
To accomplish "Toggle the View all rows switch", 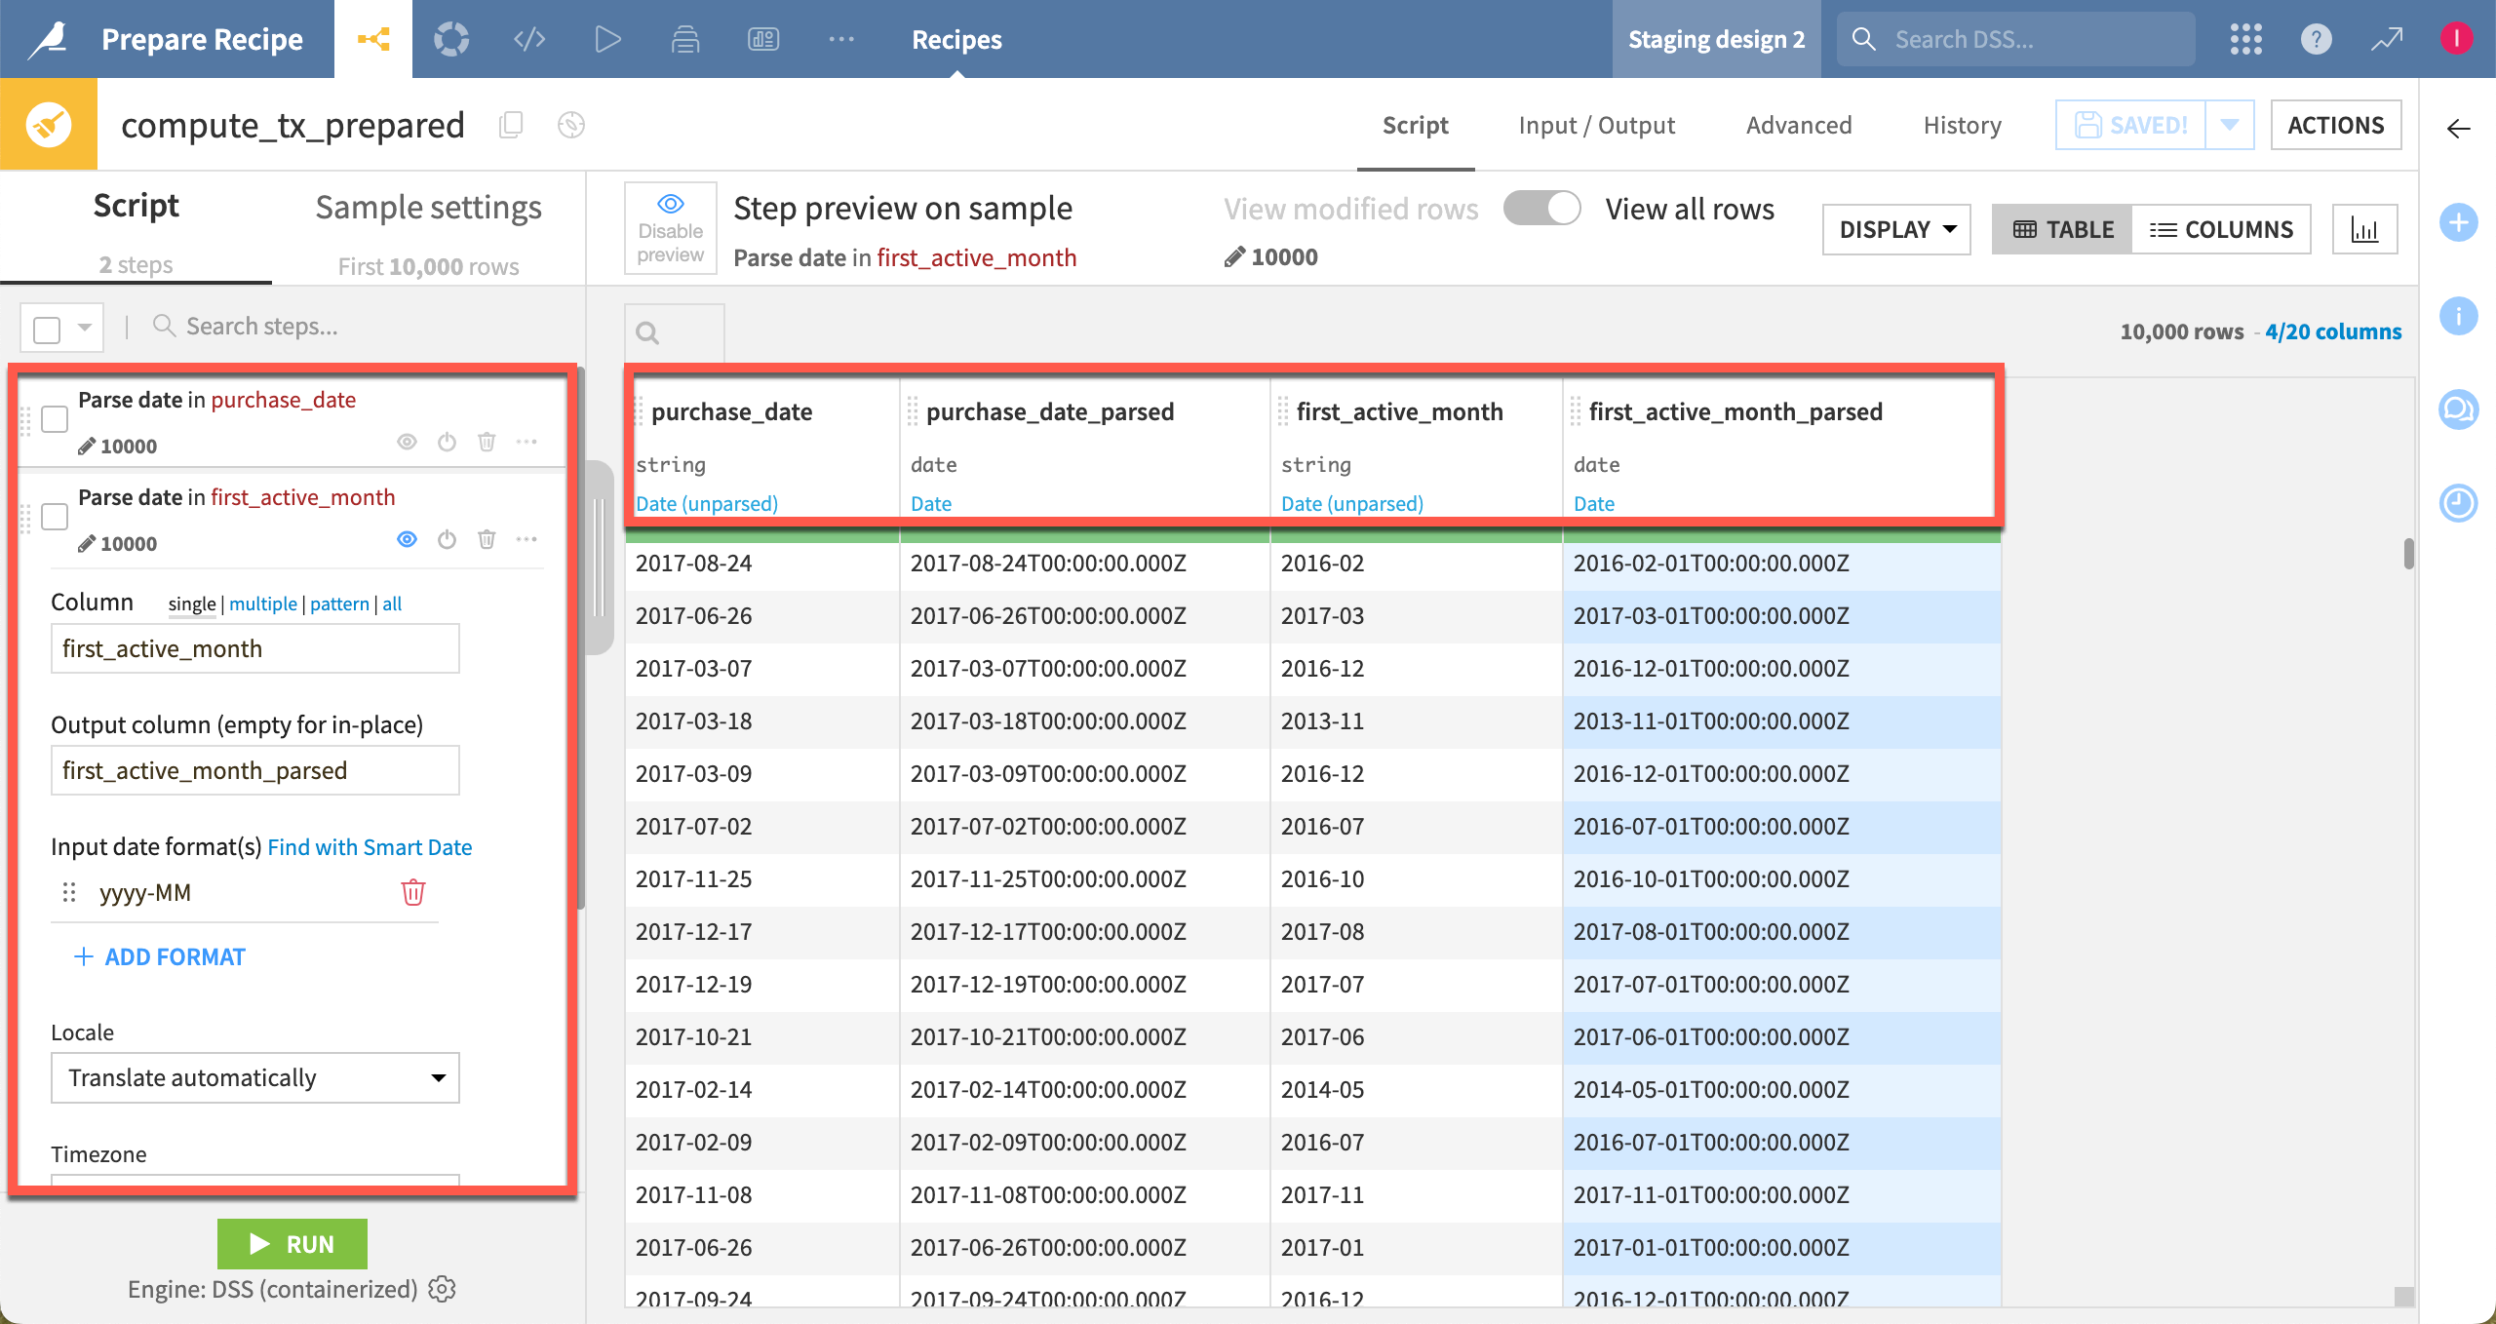I will click(x=1541, y=209).
